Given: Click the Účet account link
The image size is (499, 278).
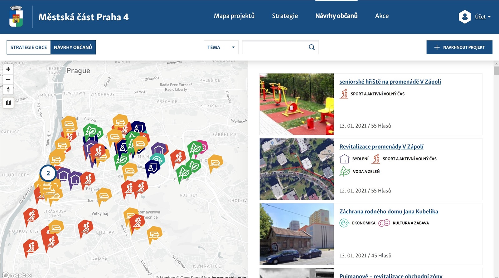Looking at the screenshot, I should click(480, 17).
